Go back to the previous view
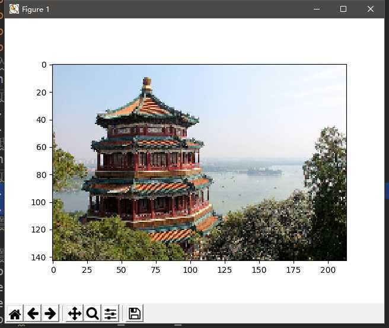This screenshot has height=328, width=389. (33, 314)
